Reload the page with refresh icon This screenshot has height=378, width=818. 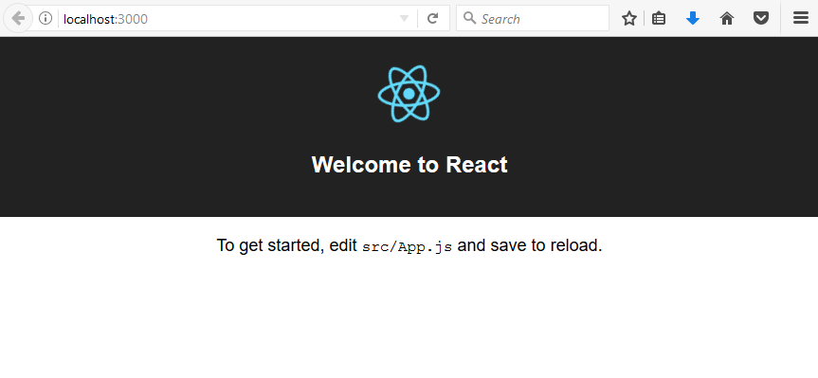click(x=432, y=19)
